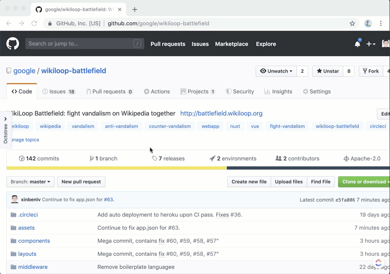
Task: Open the GitHub Octocat home logo
Action: pyautogui.click(x=12, y=43)
